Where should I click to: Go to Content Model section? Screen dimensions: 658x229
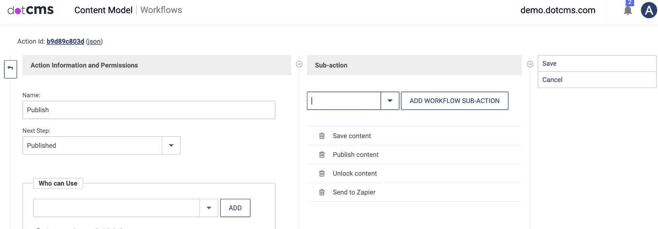[103, 10]
